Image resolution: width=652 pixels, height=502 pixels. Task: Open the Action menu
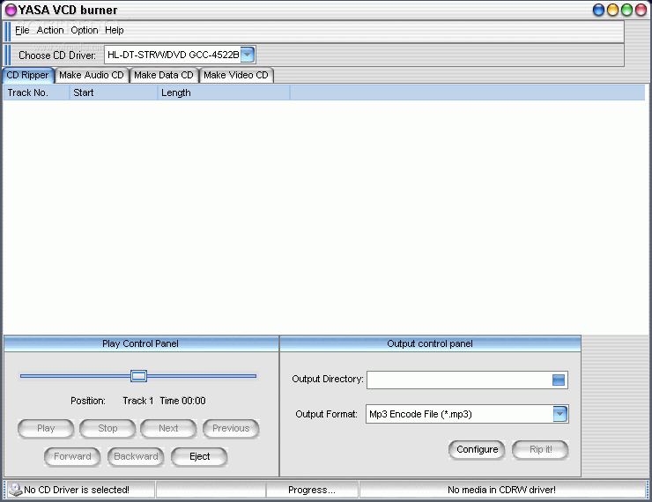(x=50, y=30)
